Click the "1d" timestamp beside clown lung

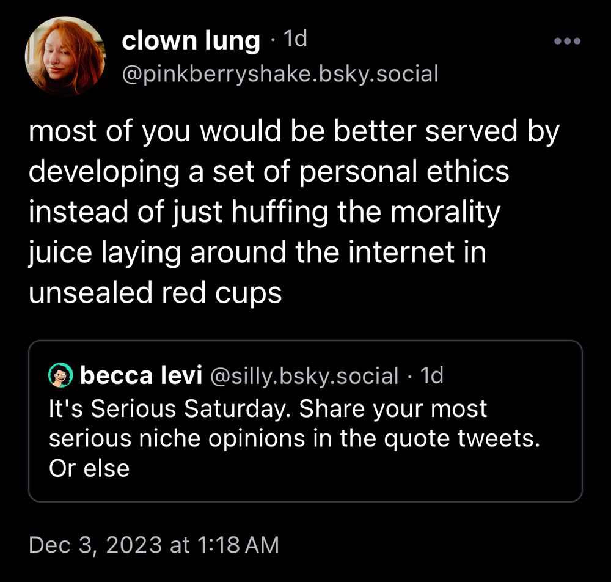pos(296,40)
